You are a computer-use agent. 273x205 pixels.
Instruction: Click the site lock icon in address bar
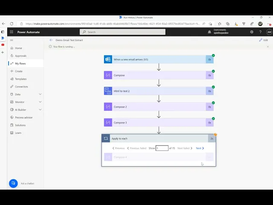click(21, 24)
